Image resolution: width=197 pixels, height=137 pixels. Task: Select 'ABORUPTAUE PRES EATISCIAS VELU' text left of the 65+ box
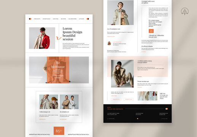(40, 134)
